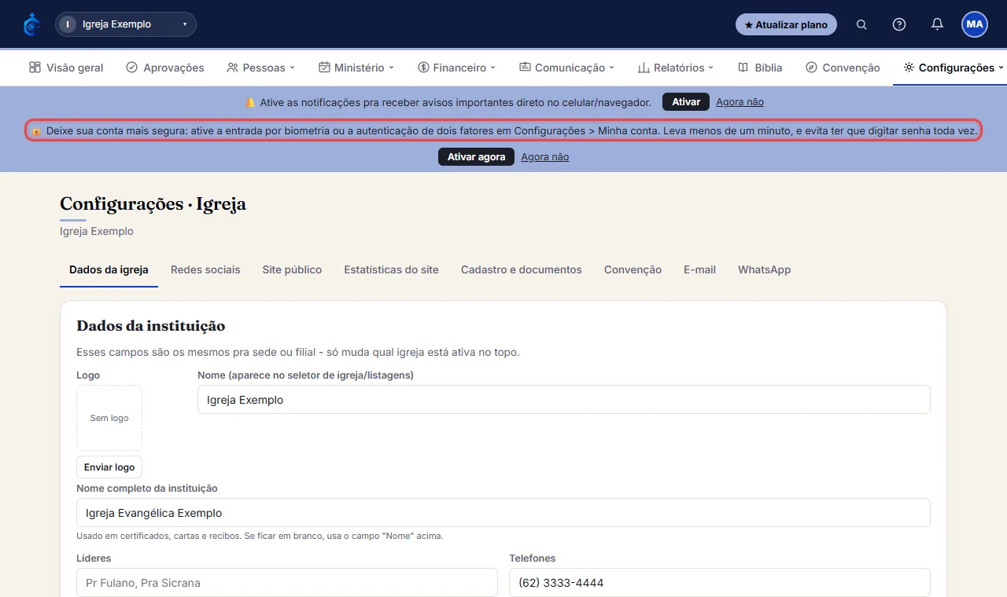Switch to the E-mail tab
The height and width of the screenshot is (597, 1007).
point(699,269)
